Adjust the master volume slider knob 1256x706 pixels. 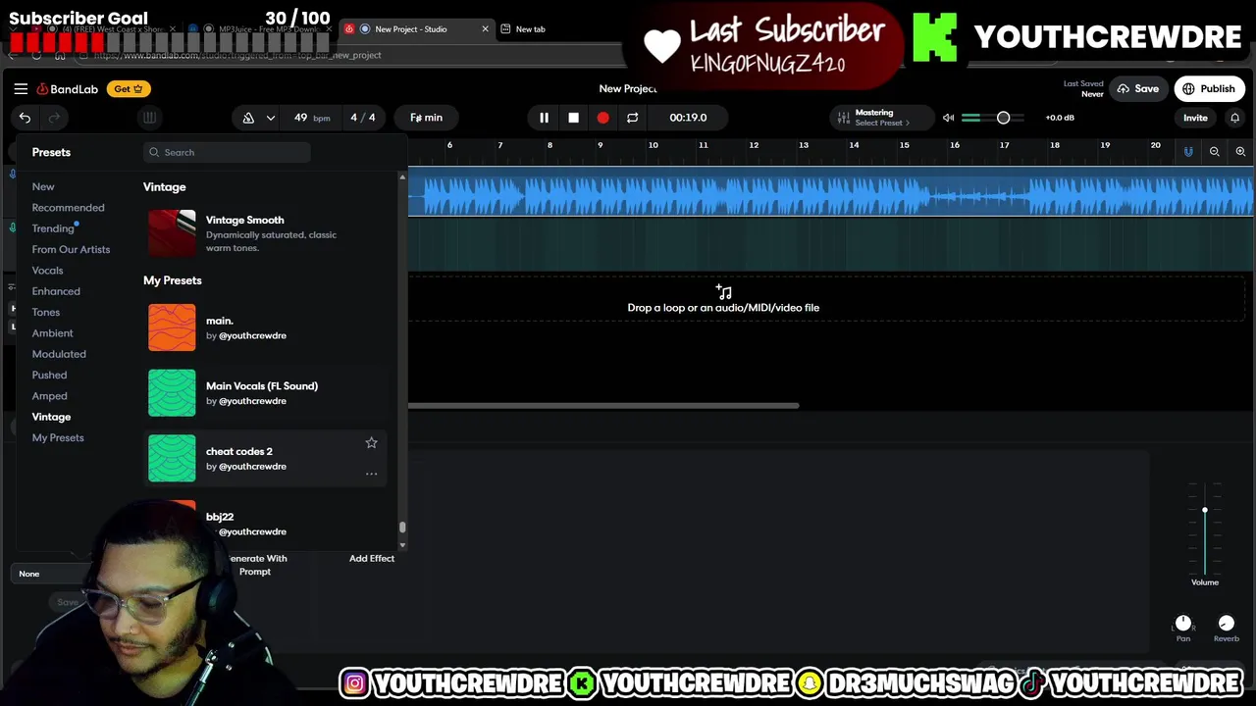coord(1003,118)
